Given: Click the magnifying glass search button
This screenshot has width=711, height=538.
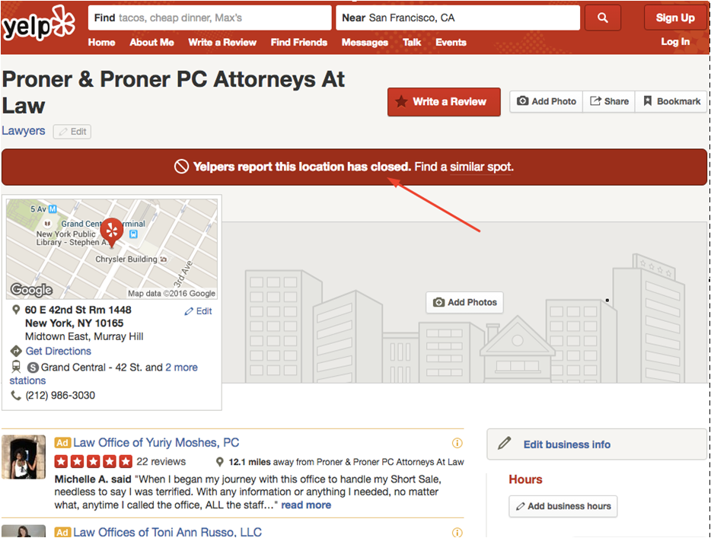Looking at the screenshot, I should coord(602,18).
